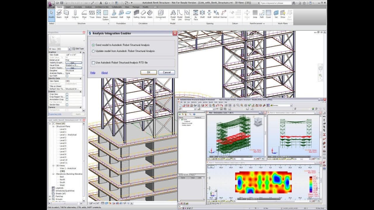Image resolution: width=374 pixels, height=210 pixels.
Task: Open Level 1 - Analytical plan view
Action: tap(68, 135)
